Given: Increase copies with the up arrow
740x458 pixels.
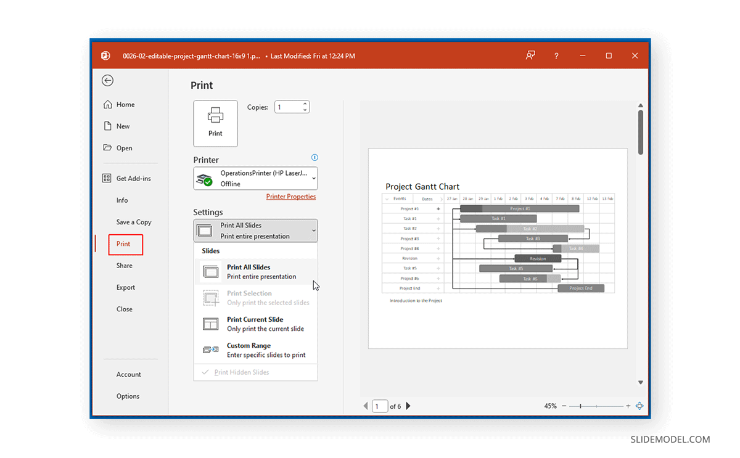Looking at the screenshot, I should 305,104.
